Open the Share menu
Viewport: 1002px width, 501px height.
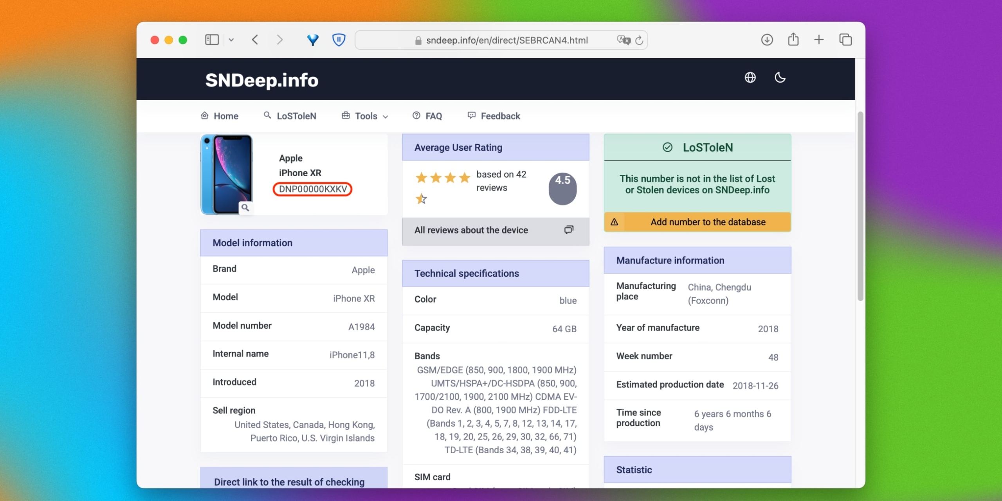click(x=793, y=39)
